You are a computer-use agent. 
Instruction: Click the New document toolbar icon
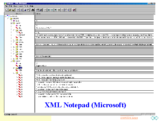(6, 10)
